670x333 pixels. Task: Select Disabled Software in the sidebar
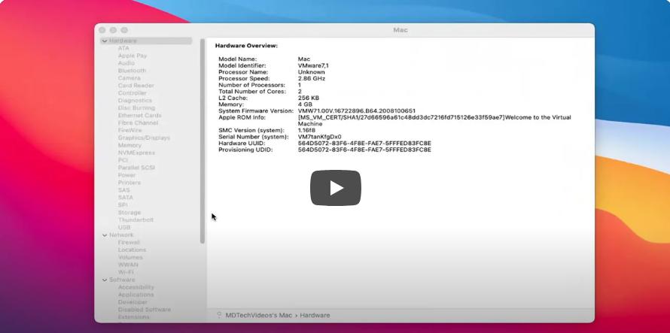click(x=145, y=310)
